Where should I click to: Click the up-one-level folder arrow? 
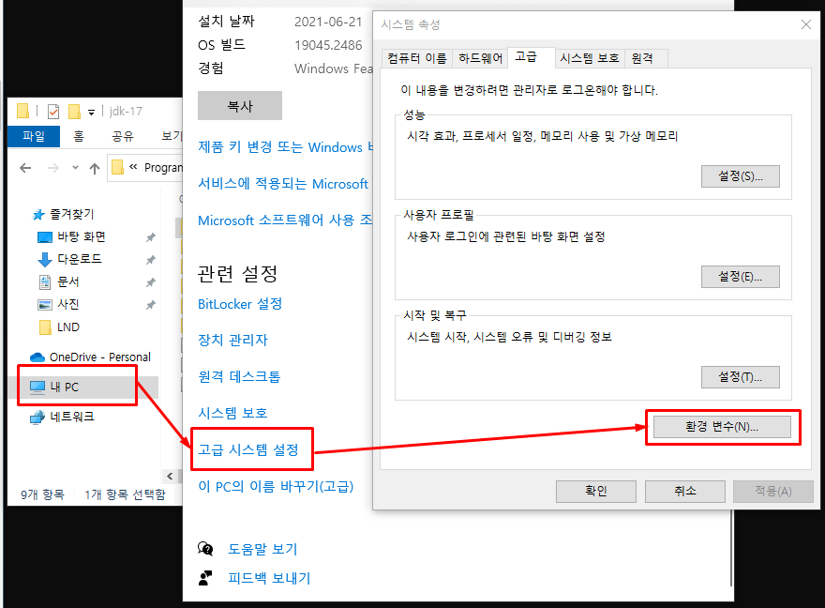[94, 167]
